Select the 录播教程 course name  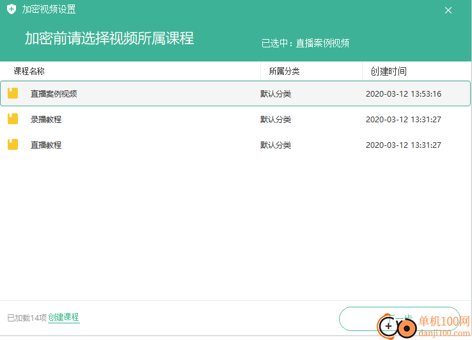click(x=46, y=119)
